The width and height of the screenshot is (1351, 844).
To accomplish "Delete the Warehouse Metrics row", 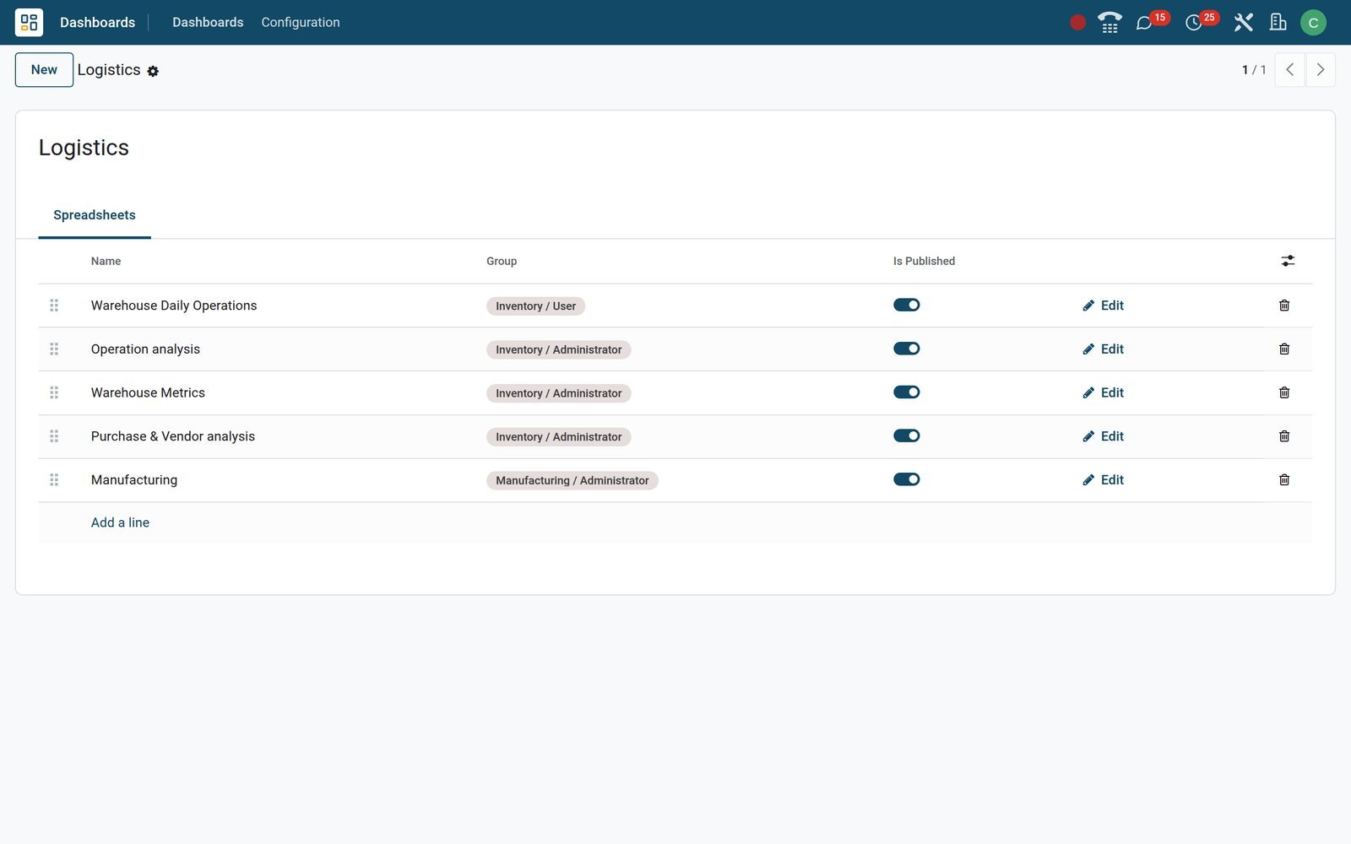I will [x=1284, y=392].
